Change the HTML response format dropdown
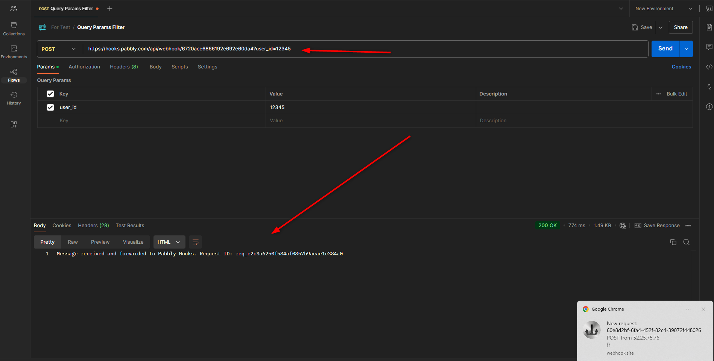 click(x=169, y=242)
